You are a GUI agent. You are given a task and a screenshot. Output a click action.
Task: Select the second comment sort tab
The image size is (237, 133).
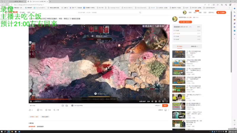click(40, 126)
